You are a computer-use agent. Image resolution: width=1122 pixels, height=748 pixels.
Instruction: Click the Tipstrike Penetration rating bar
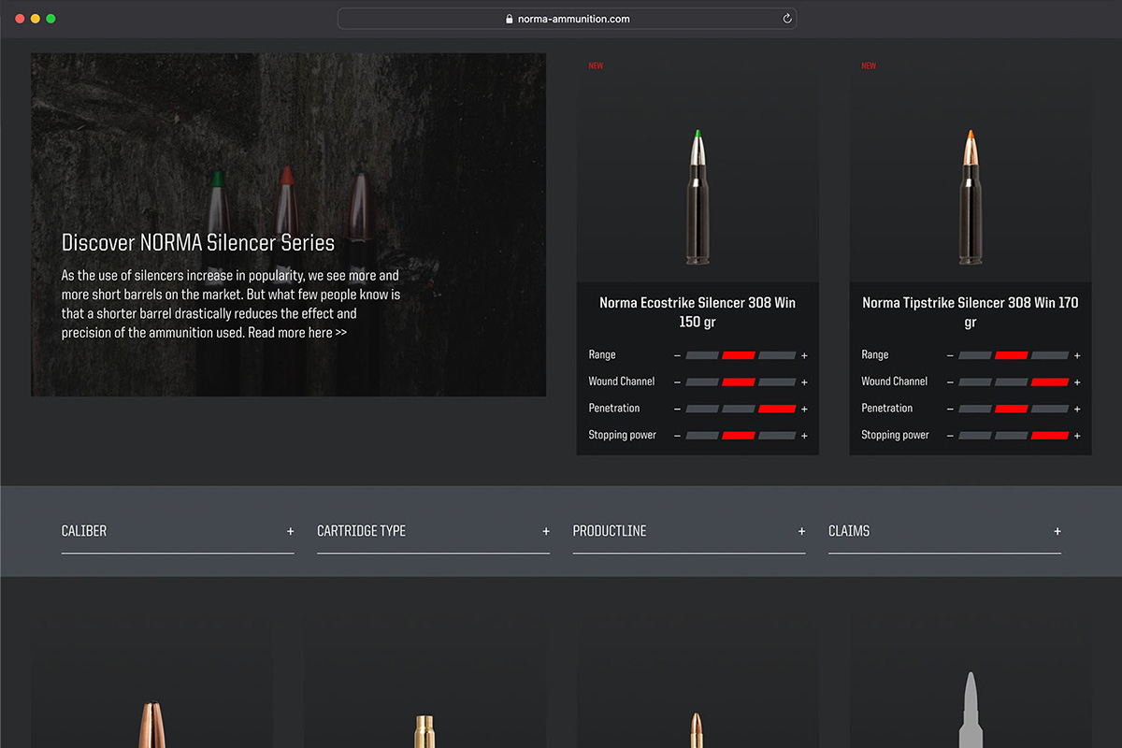click(1014, 409)
